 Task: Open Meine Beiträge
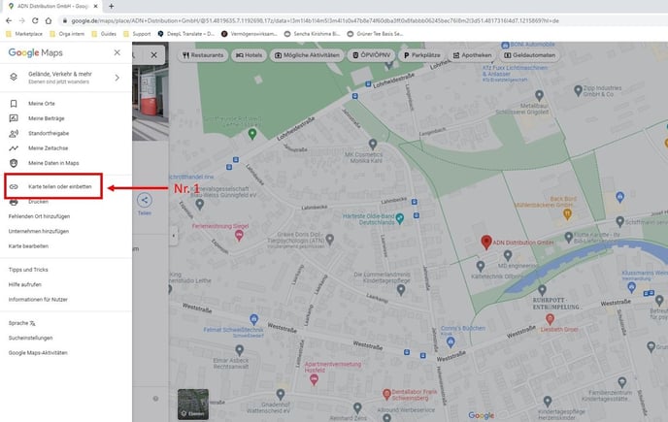click(46, 118)
